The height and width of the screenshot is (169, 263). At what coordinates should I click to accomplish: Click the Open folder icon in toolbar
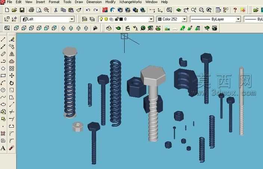[15, 10]
